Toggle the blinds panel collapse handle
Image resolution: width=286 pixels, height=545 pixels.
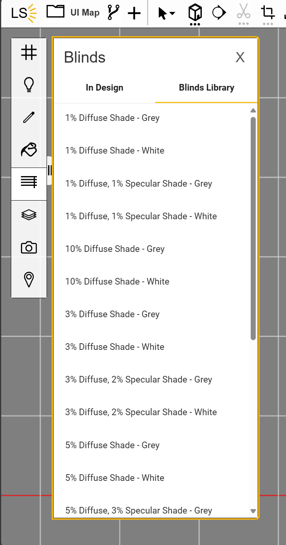(x=49, y=170)
